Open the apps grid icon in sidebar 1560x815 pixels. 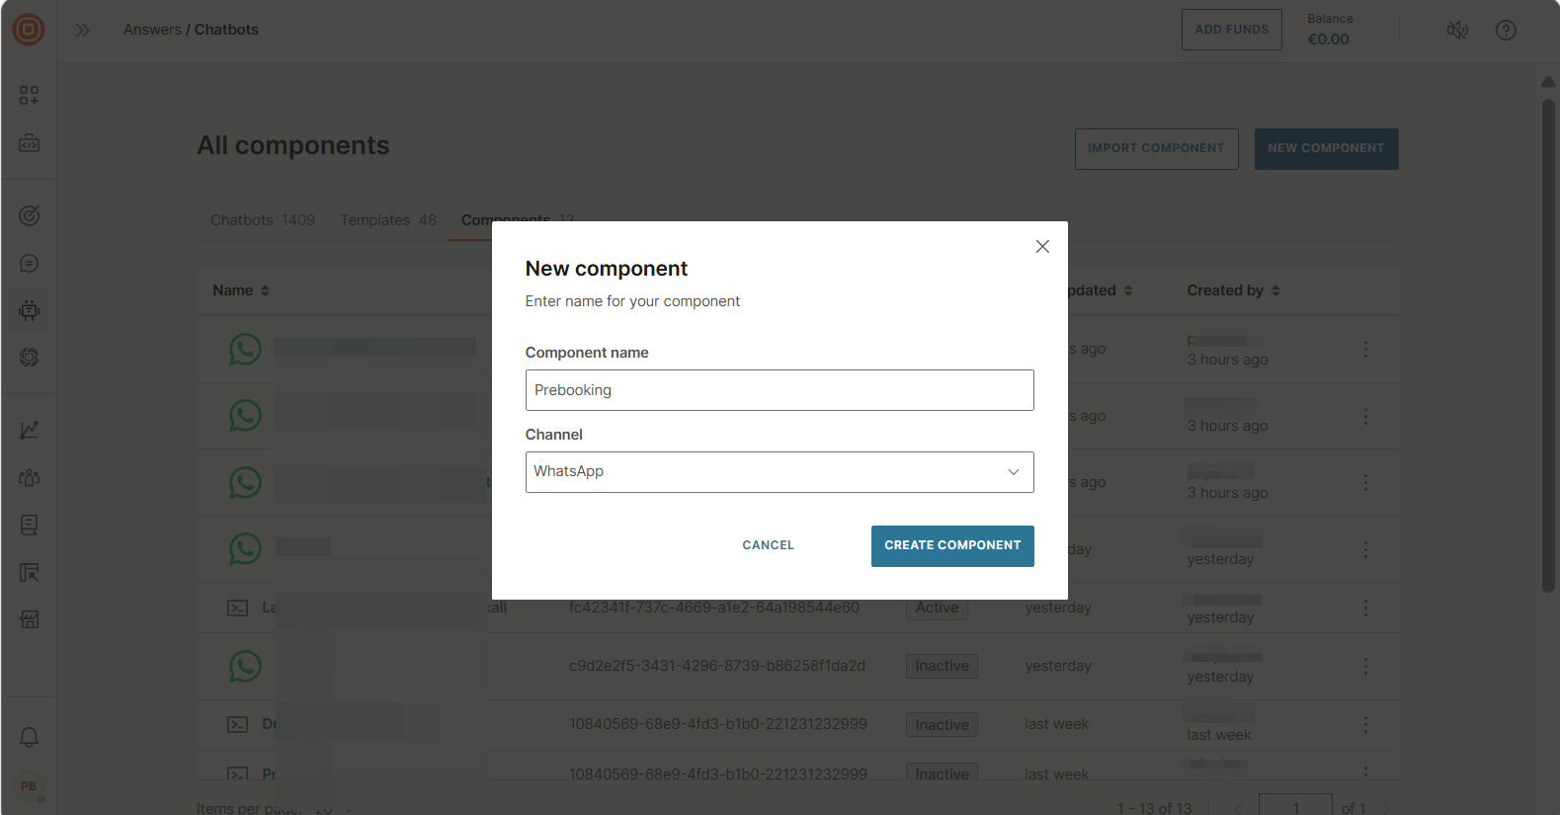[29, 96]
